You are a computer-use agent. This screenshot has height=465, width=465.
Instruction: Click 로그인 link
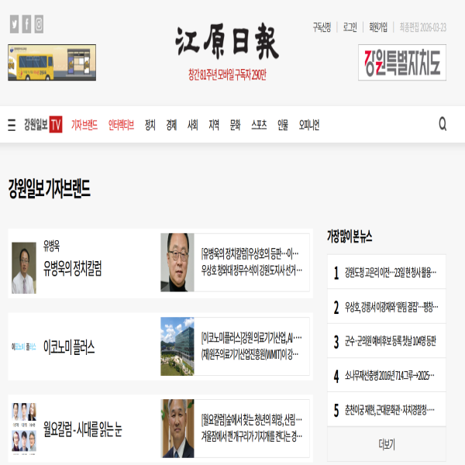tap(350, 27)
